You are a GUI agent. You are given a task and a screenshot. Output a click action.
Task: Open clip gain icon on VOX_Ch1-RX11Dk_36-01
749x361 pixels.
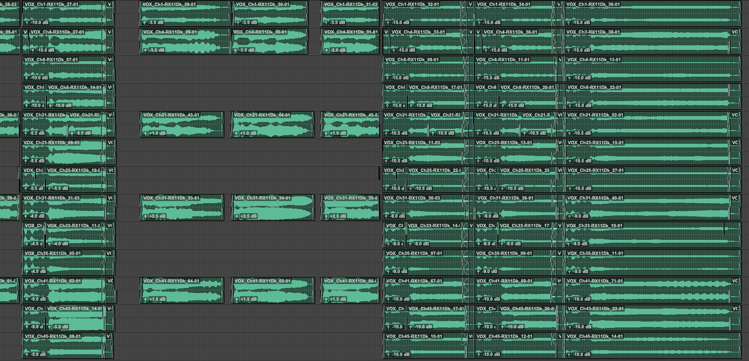(569, 22)
